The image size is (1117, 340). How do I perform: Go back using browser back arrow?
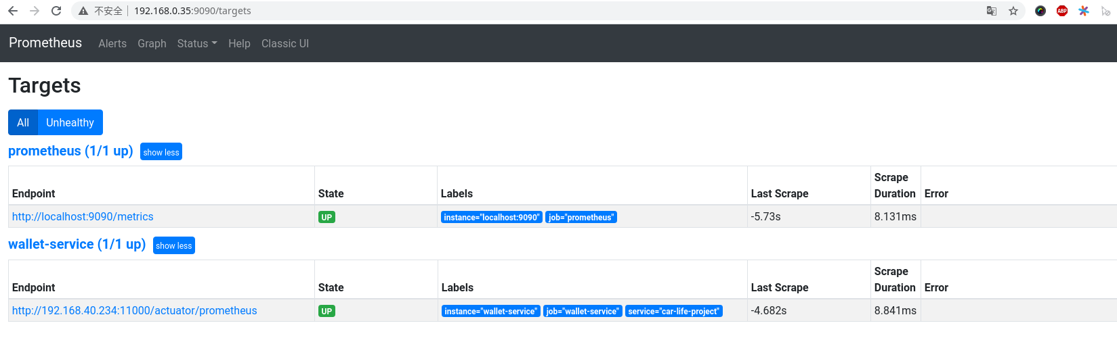13,11
